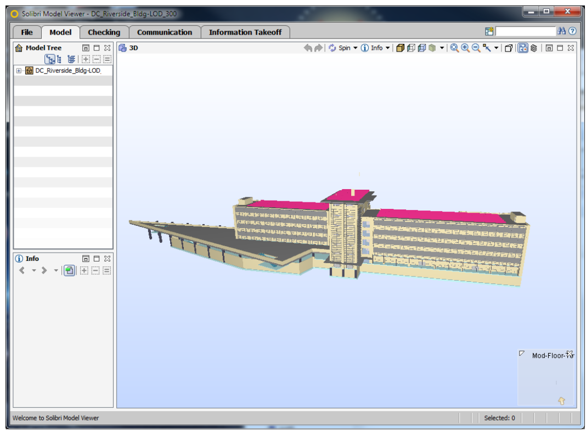Click the 3D view title icon
The width and height of the screenshot is (586, 432).
122,48
